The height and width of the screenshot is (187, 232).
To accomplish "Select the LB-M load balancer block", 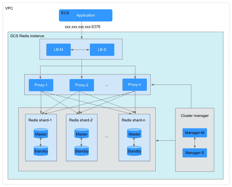I will 58,50.
